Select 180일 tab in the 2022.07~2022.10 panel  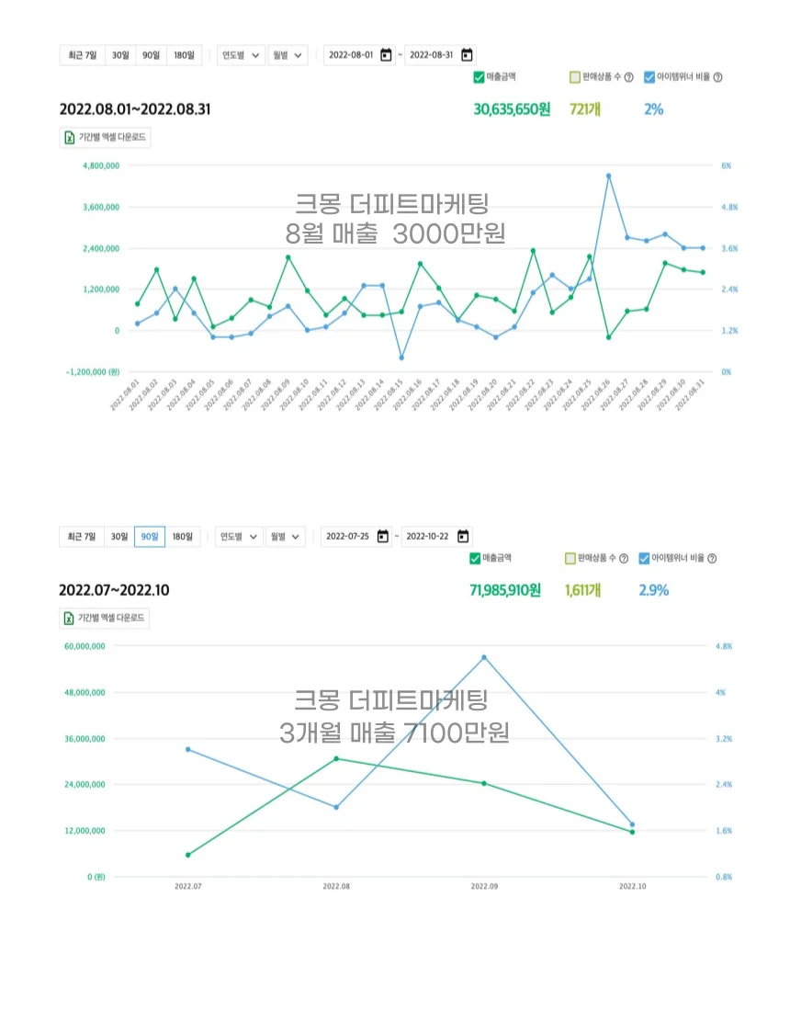183,537
